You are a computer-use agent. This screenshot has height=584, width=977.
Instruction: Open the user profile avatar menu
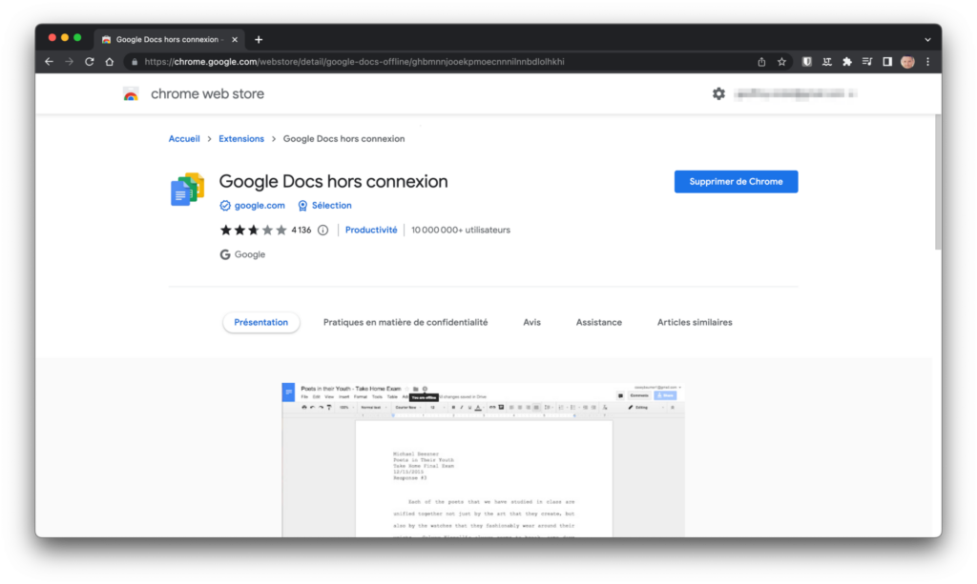(907, 62)
